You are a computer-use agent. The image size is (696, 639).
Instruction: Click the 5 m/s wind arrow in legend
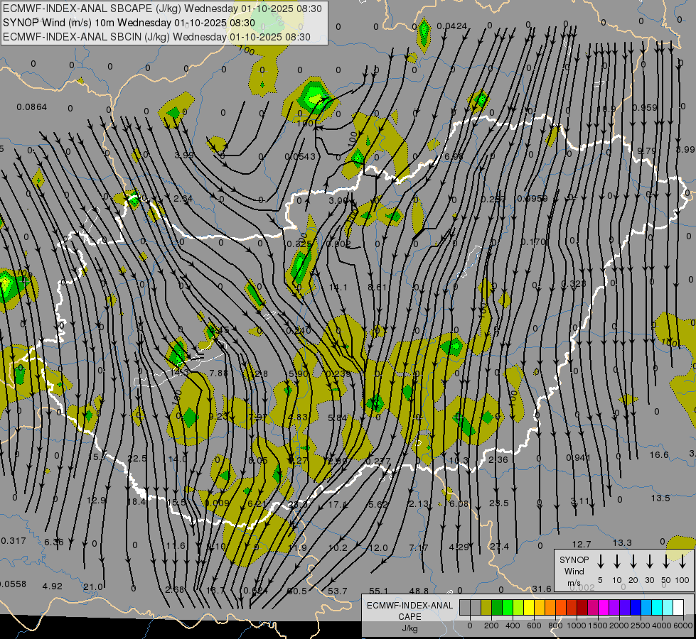[x=601, y=562]
